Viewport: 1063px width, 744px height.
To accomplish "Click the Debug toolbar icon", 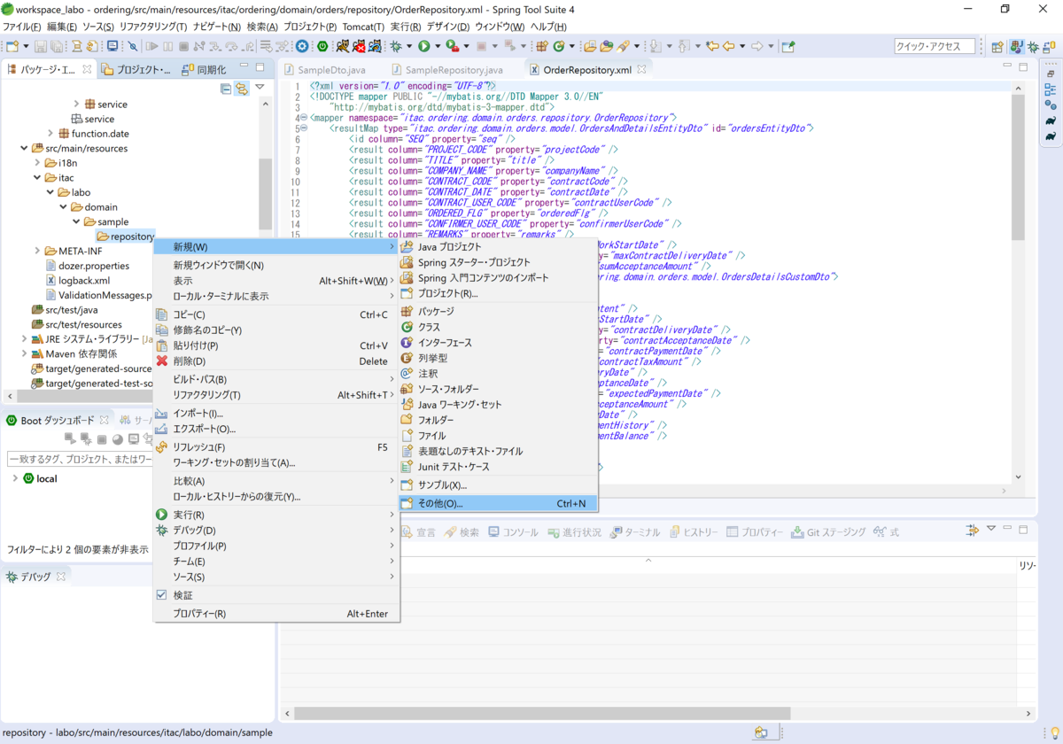I will click(394, 46).
